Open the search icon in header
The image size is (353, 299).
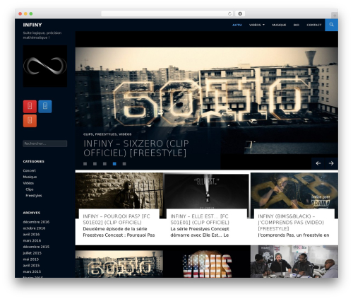(x=331, y=25)
